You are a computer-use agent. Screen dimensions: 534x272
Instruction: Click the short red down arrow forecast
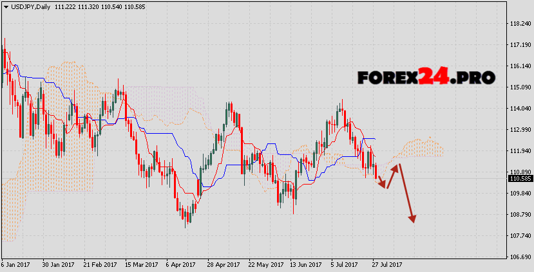381,181
